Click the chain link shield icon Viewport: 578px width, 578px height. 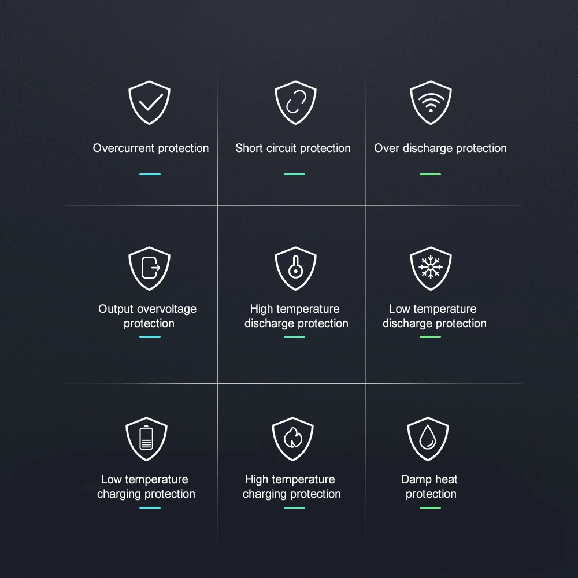(x=295, y=103)
